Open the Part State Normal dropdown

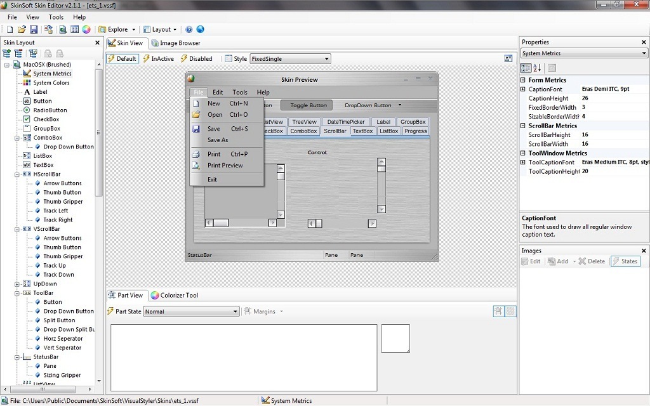(191, 311)
